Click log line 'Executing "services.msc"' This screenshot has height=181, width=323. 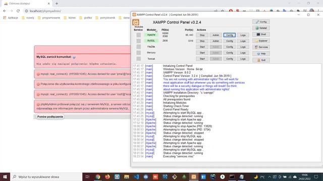179,156
